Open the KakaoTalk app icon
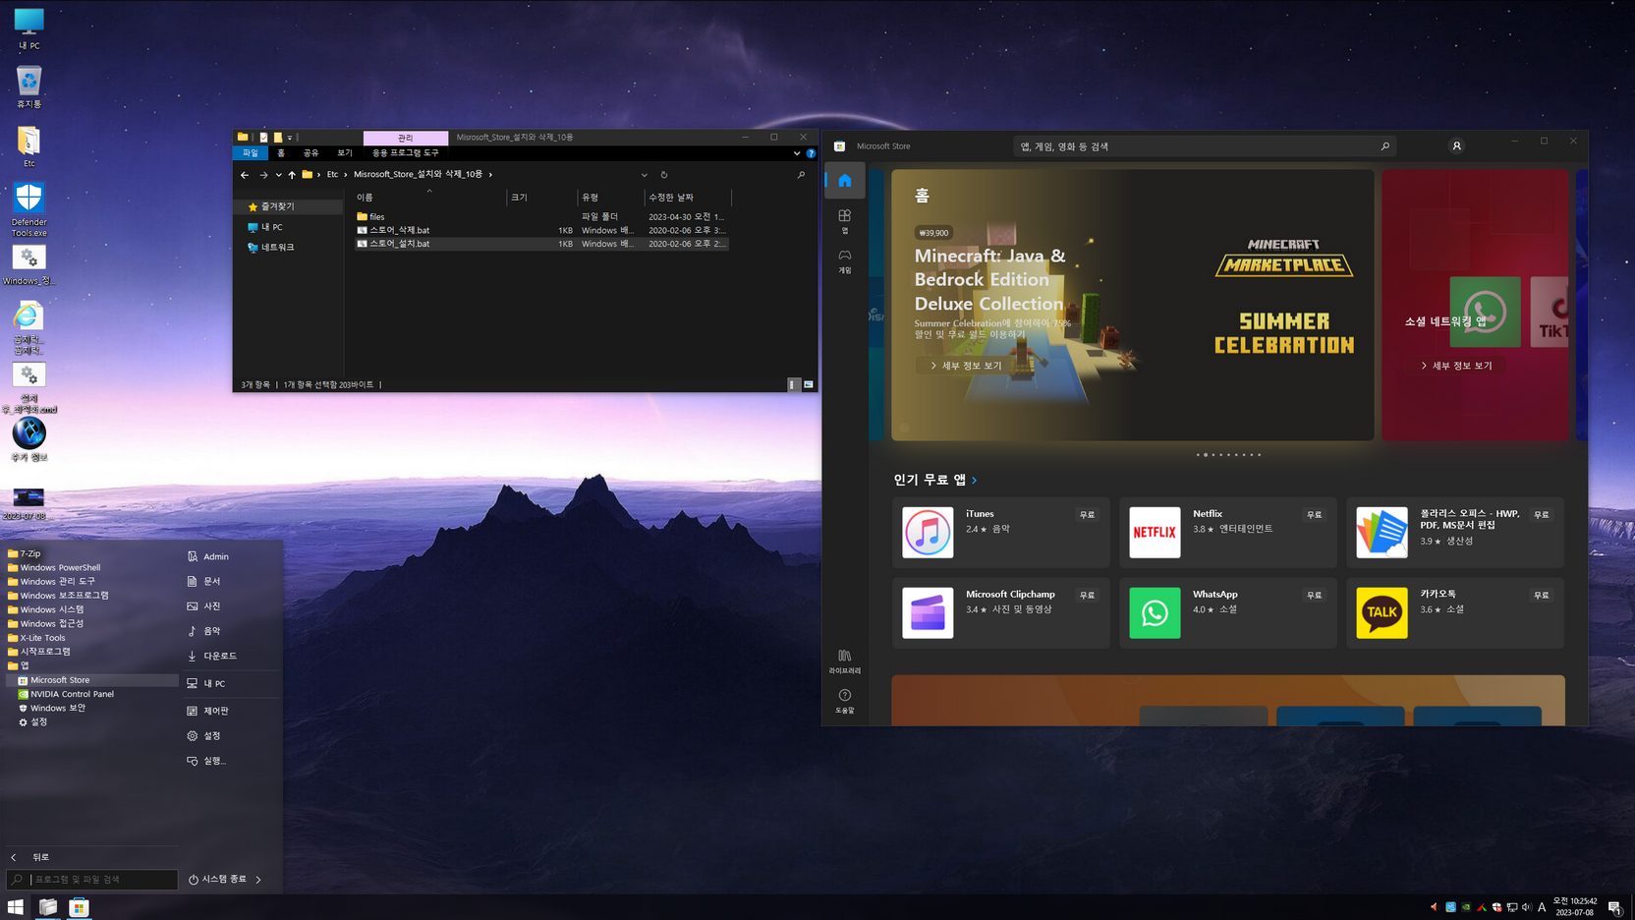1635x920 pixels. [x=1381, y=612]
